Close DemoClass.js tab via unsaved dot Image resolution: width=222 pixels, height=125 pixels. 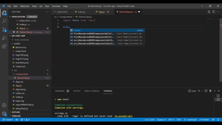tap(139, 12)
